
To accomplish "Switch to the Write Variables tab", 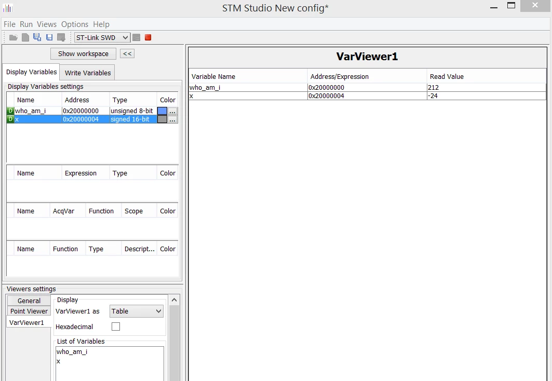I will point(87,73).
